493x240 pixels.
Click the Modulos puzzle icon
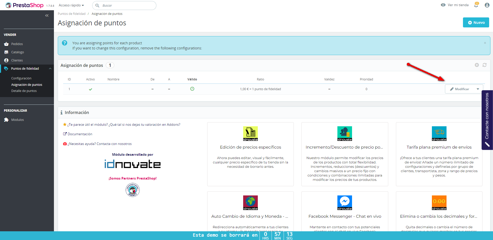click(x=6, y=120)
